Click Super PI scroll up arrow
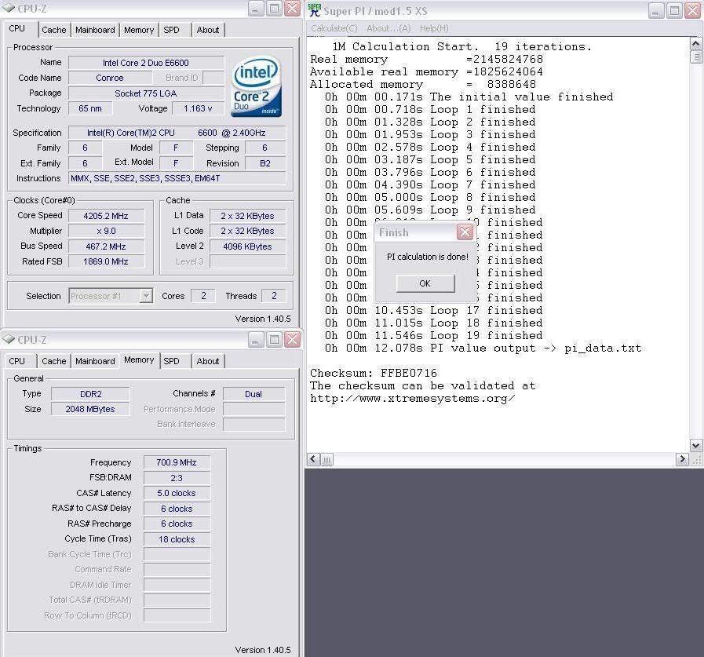Viewport: 704px width, 657px height. pyautogui.click(x=695, y=43)
